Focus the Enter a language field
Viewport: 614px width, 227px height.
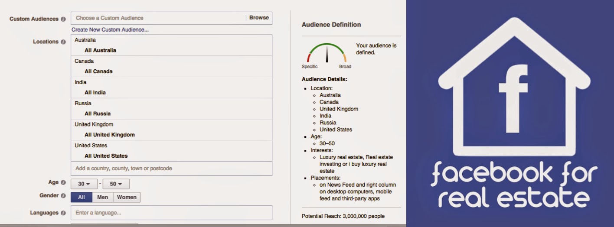171,213
